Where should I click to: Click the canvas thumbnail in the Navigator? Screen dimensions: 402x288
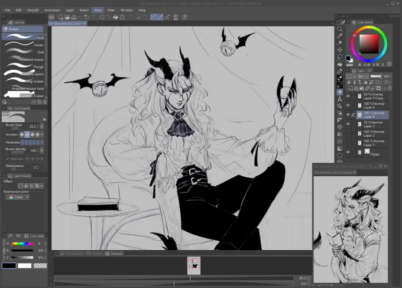tap(193, 266)
